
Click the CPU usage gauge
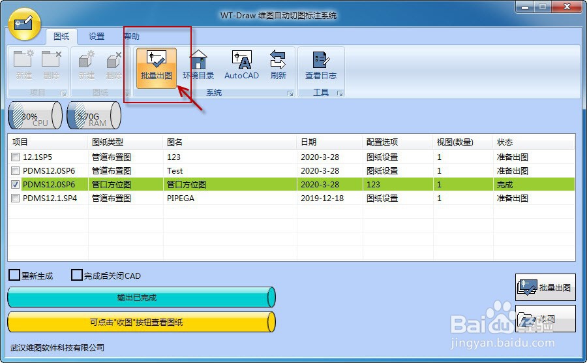tap(35, 116)
